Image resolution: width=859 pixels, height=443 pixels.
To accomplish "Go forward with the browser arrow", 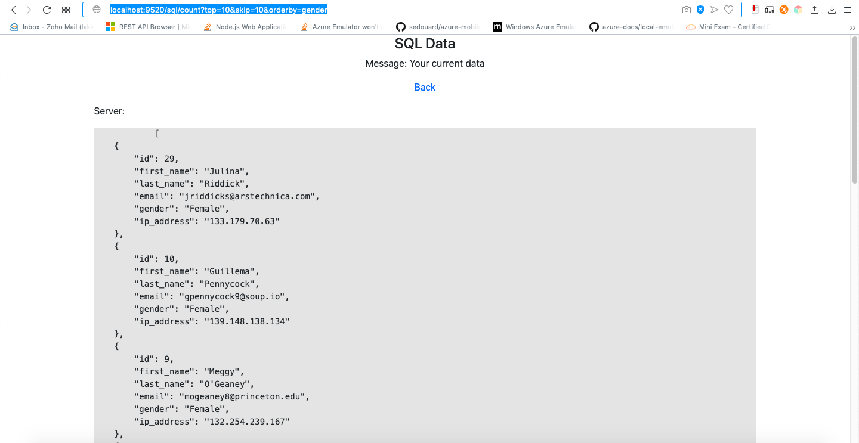I will coord(28,10).
